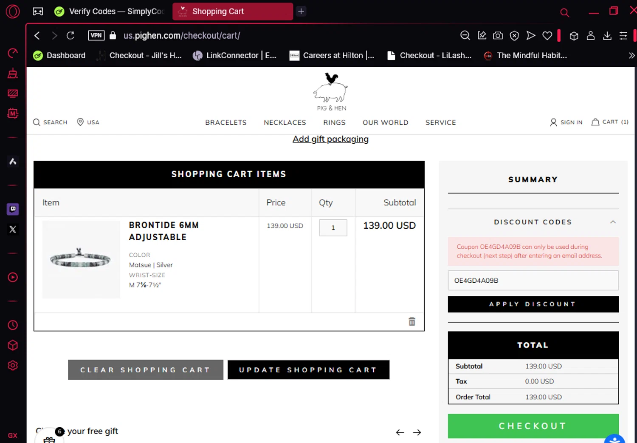Click Apply Discount button
Screen dimensions: 637x443
pos(533,304)
